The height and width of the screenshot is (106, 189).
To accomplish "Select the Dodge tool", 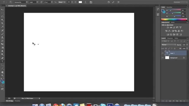I will point(2,54).
